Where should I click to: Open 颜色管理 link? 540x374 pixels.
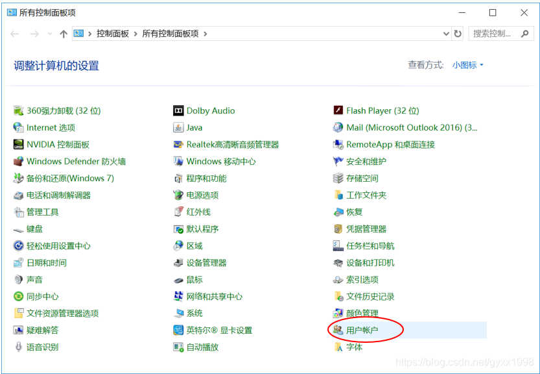[362, 313]
